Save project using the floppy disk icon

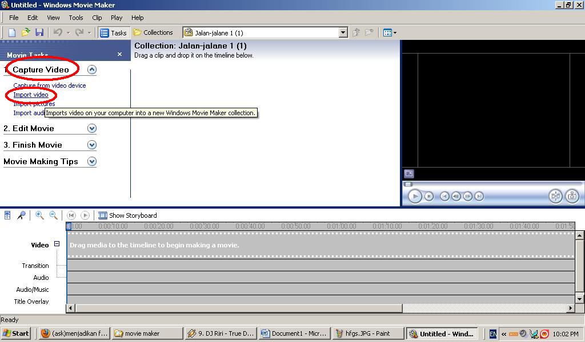pos(39,32)
